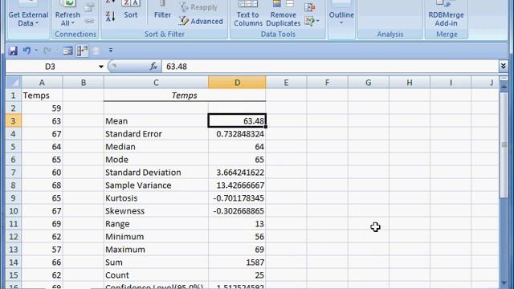514x289 pixels.
Task: Select column A header
Action: click(42, 83)
